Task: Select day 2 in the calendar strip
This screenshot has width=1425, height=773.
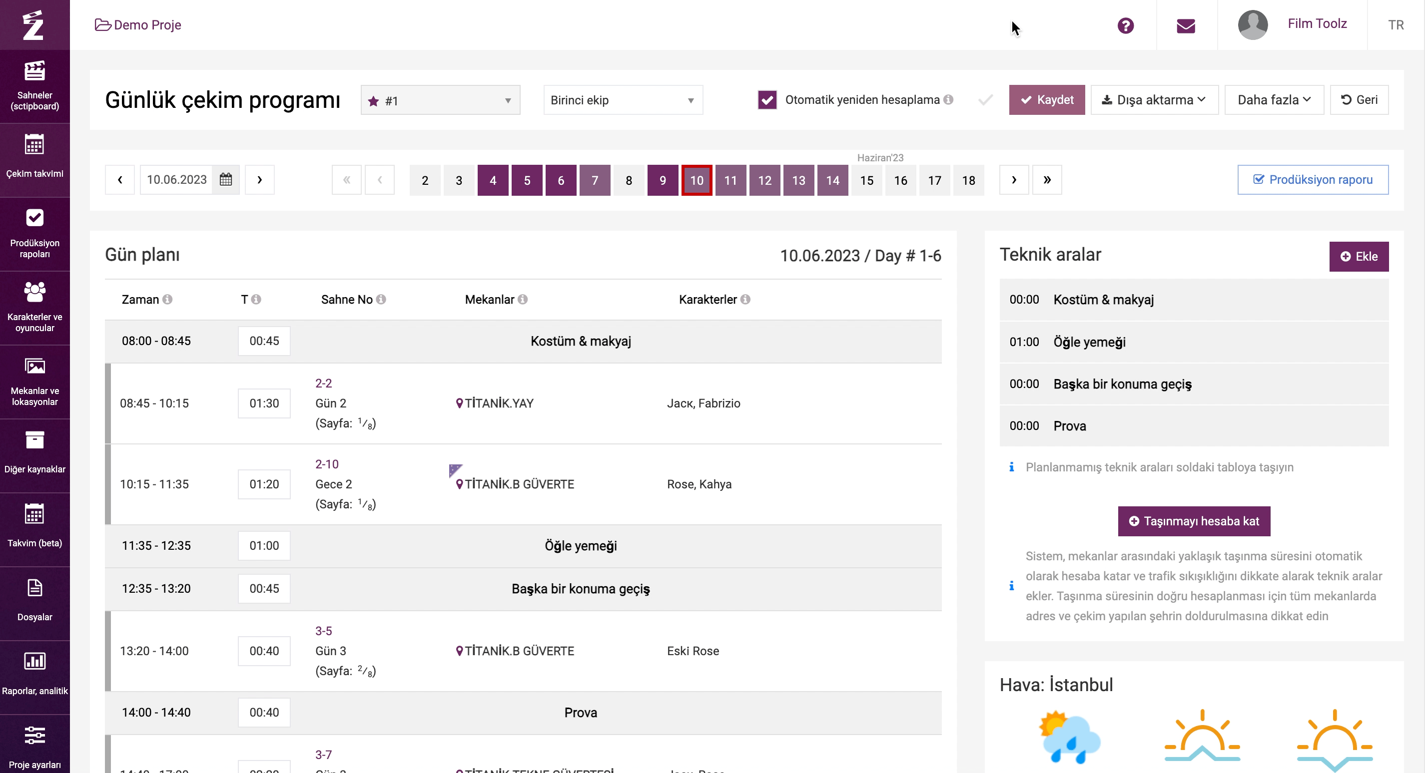Action: tap(425, 180)
